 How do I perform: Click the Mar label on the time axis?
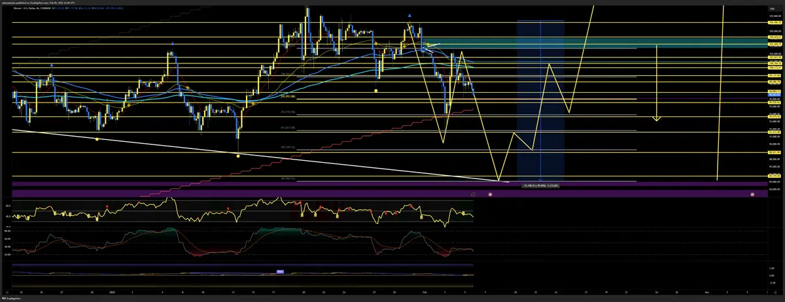(707, 291)
